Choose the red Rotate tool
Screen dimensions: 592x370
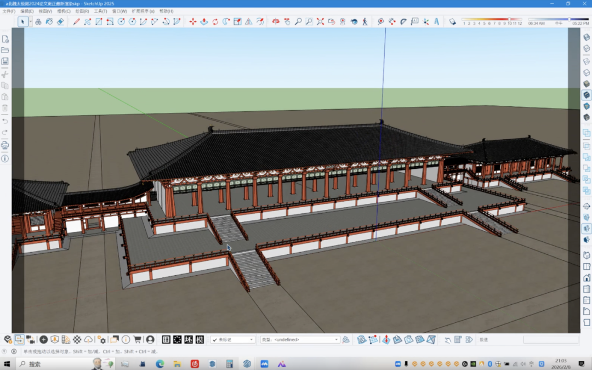(x=215, y=21)
